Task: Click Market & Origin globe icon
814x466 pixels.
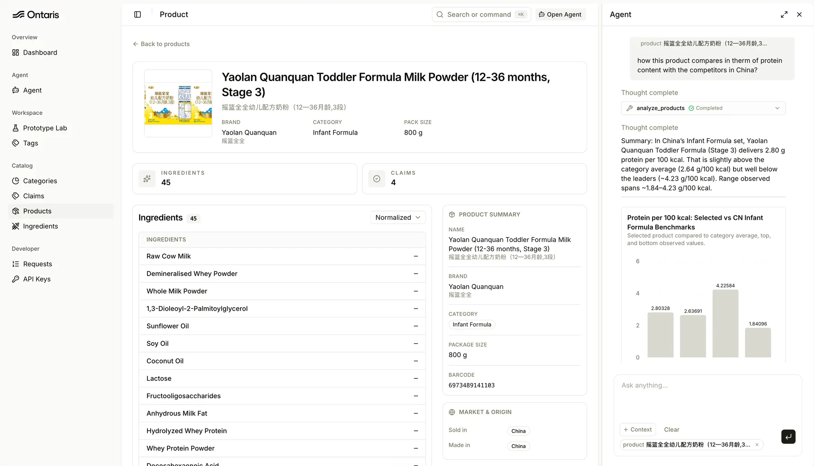Action: coord(452,412)
